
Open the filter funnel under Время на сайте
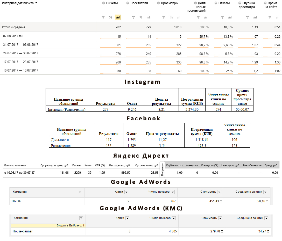(x=270, y=17)
